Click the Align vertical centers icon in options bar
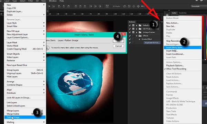Screen dimensions: 207x124 49,6
